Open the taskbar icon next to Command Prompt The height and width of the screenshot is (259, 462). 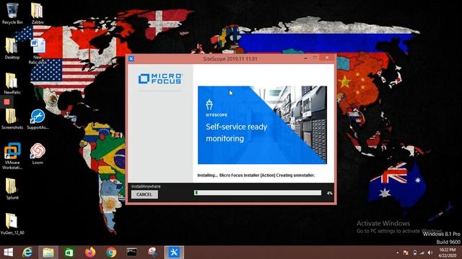152,253
